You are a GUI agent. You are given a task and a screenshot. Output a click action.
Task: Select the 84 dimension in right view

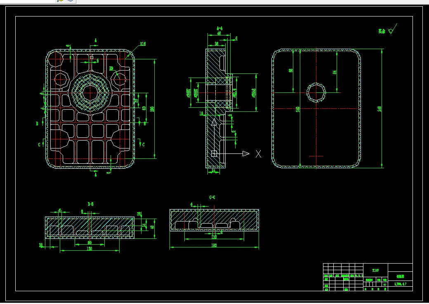click(x=334, y=72)
